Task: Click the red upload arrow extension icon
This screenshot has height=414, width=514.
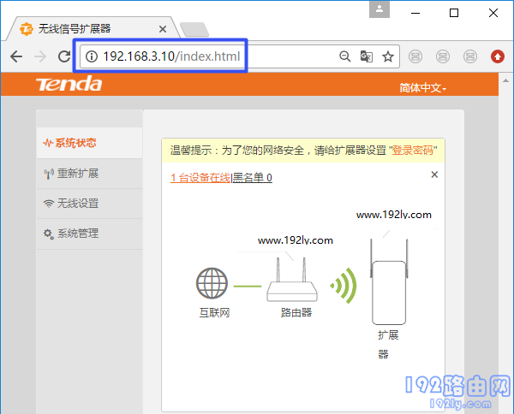Action: click(498, 56)
